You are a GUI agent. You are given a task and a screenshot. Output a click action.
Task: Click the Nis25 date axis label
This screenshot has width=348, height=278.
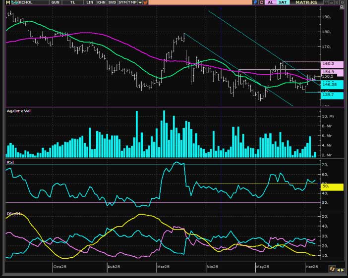tap(212, 267)
